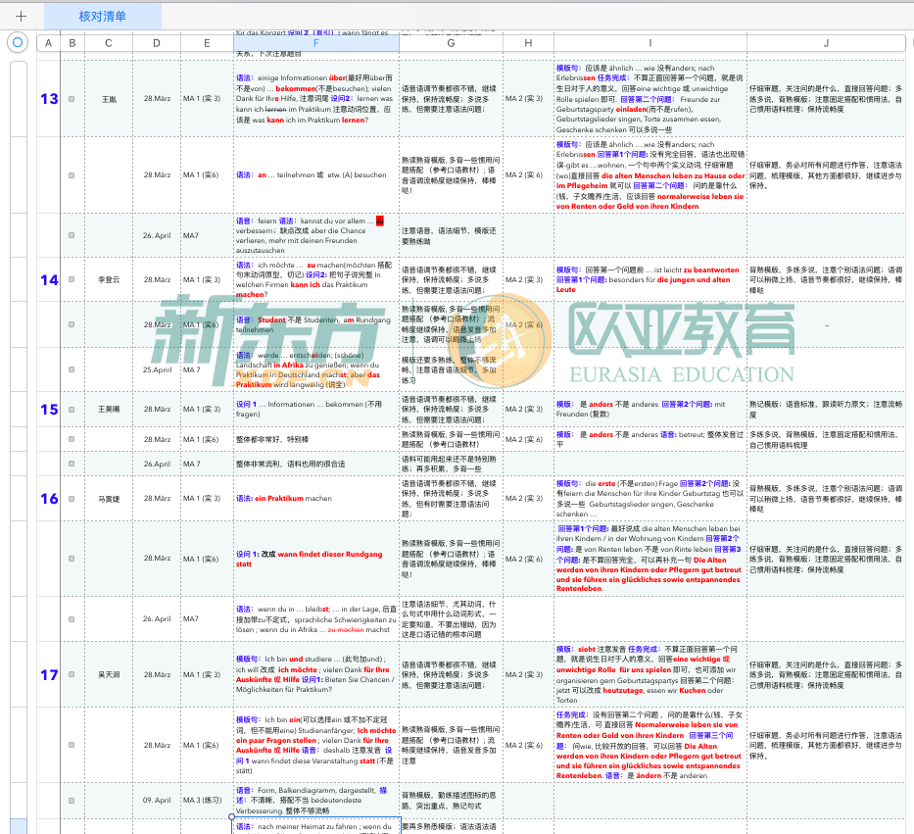
Task: Select column B header
Action: pyautogui.click(x=72, y=43)
